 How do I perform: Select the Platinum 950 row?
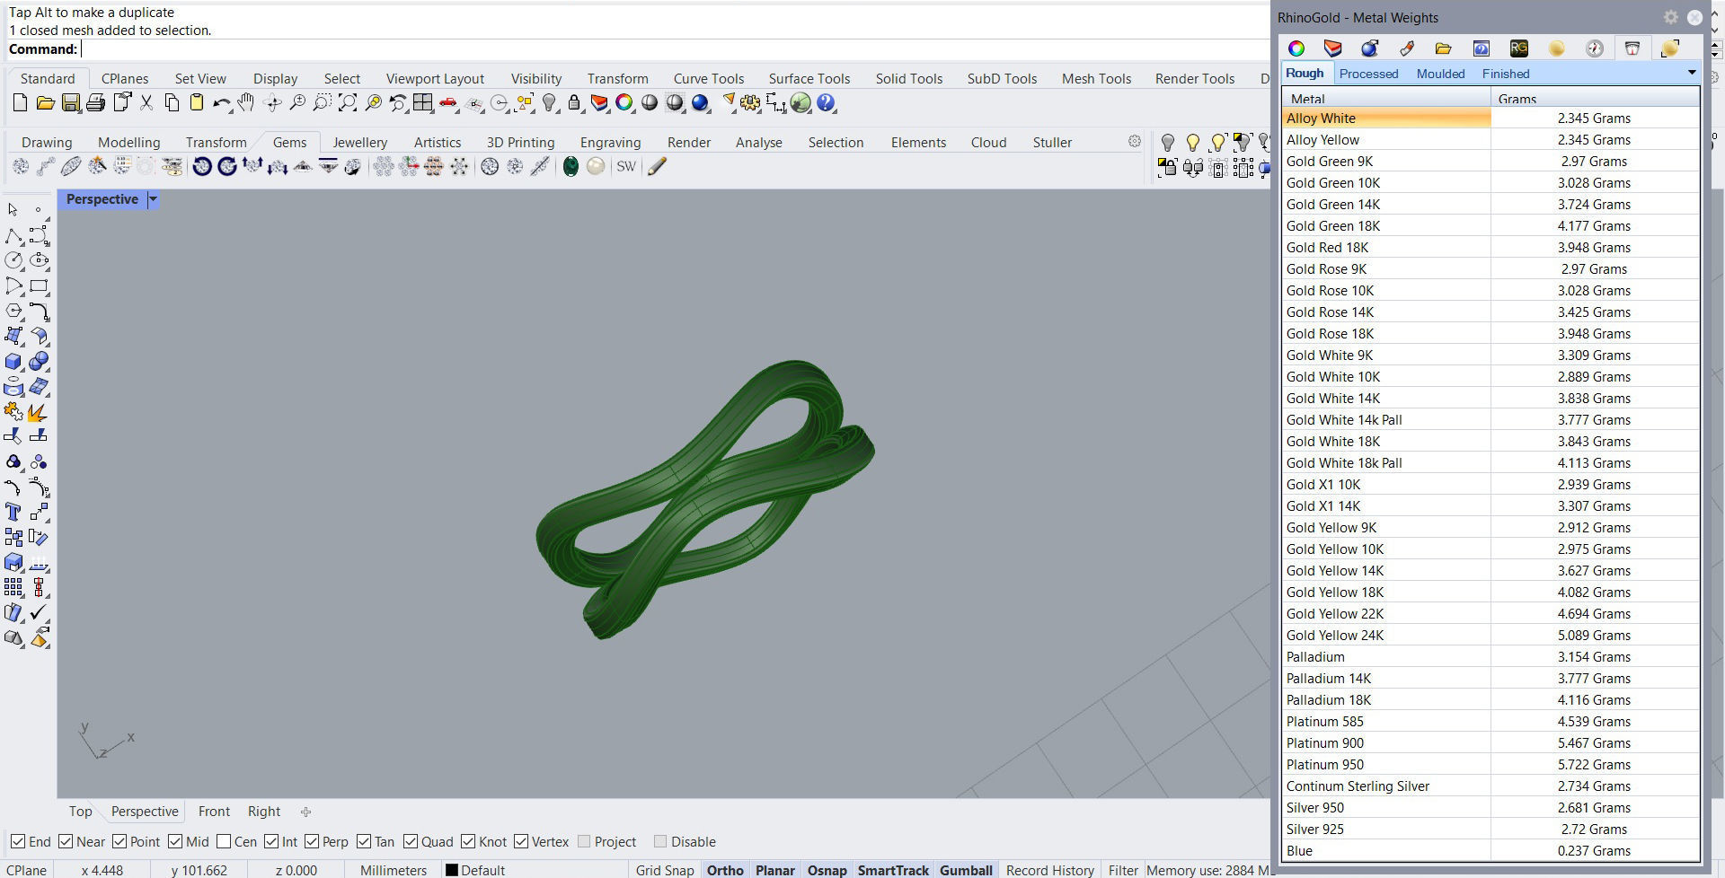(x=1491, y=764)
